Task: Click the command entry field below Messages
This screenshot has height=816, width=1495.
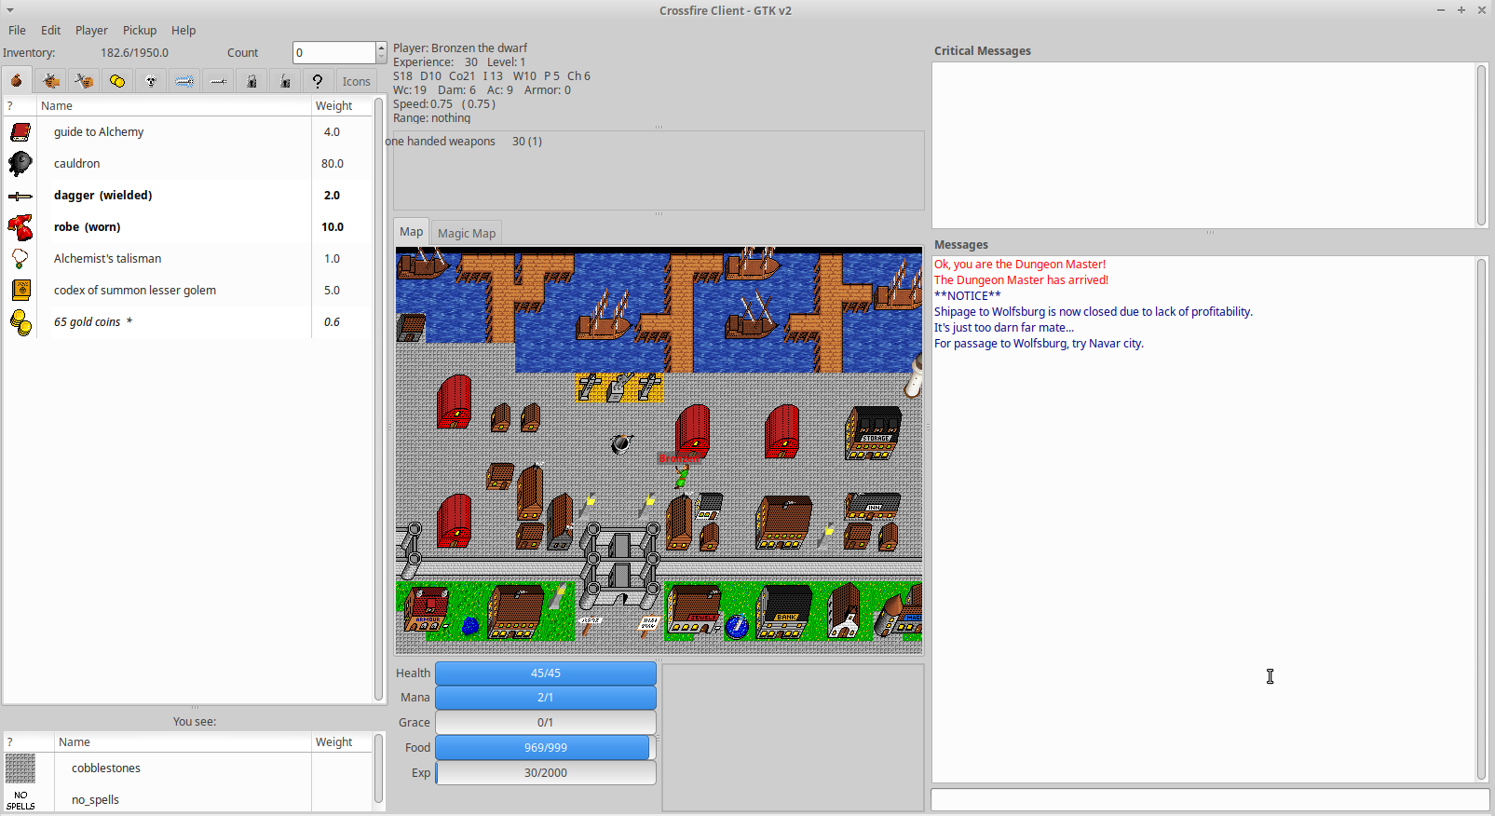Action: click(x=1210, y=800)
